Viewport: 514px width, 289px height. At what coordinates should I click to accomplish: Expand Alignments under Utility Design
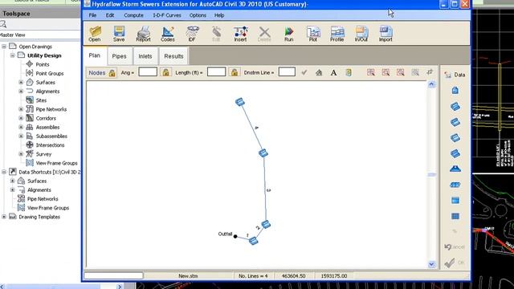[21, 91]
